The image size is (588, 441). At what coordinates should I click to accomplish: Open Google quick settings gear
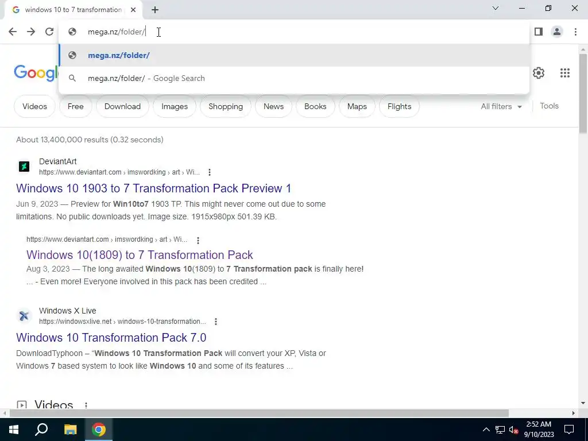[539, 73]
